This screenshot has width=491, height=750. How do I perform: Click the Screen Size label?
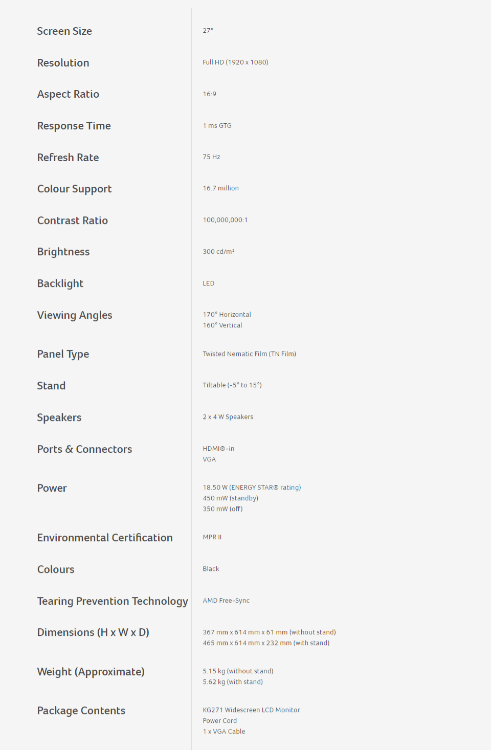click(64, 31)
